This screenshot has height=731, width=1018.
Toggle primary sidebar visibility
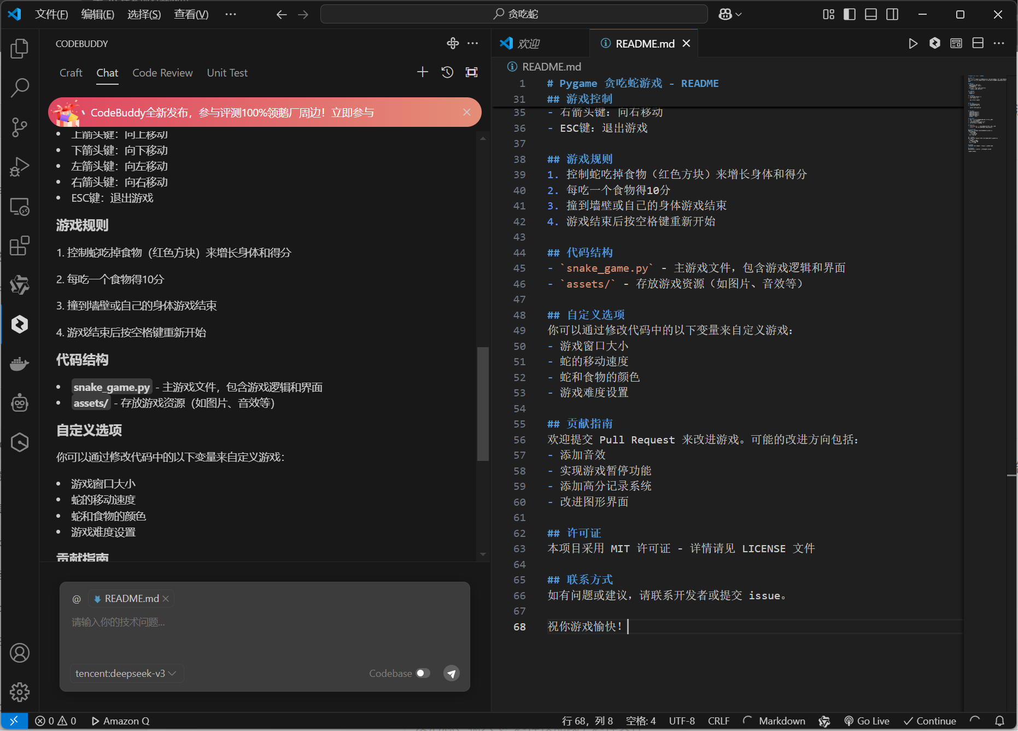850,15
